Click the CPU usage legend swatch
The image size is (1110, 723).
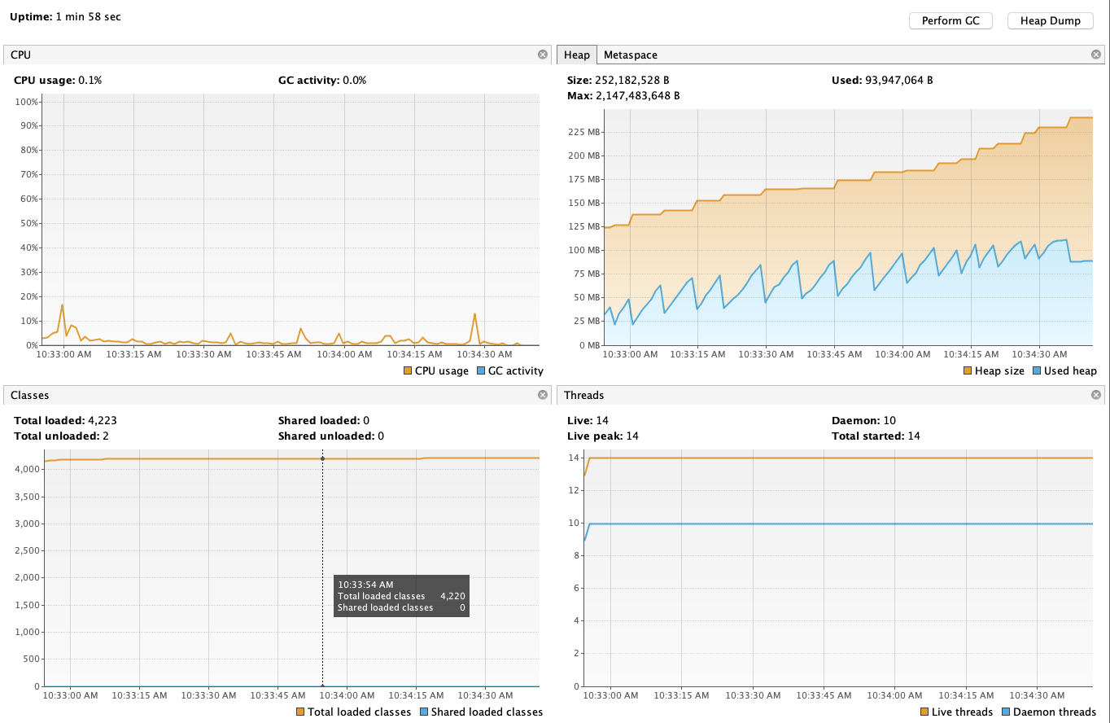(408, 371)
